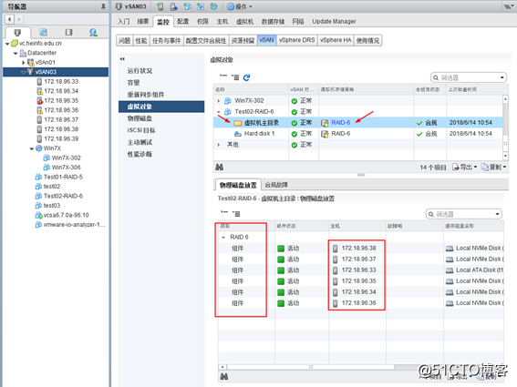Click the RAID-6 policy link for 虚拟机主目录
Screen dimensions: 517x387
(x=341, y=123)
